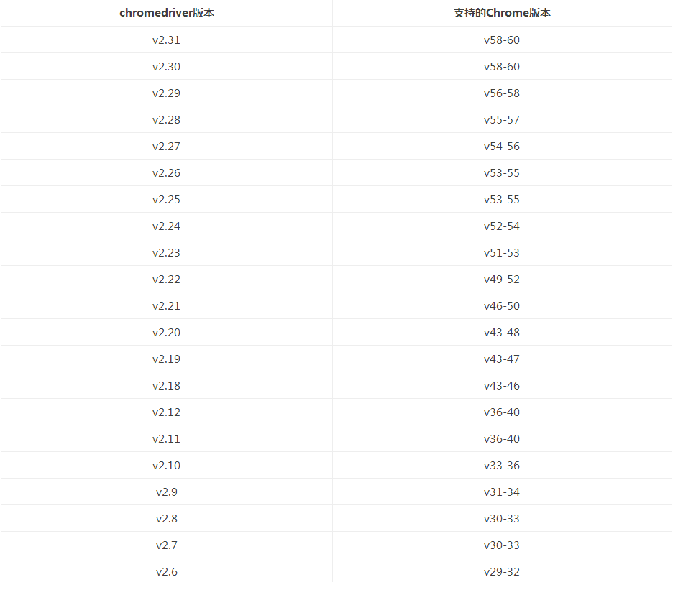Click the v2.21 chromedriver cell
Image resolution: width=673 pixels, height=590 pixels.
(166, 306)
